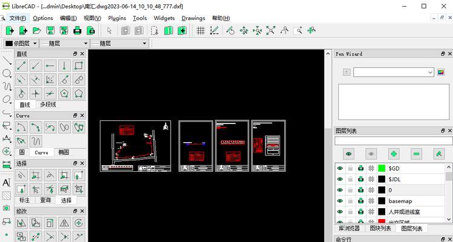This screenshot has width=453, height=242.
Task: Click the hatch tool icon in left sidebar
Action: [x=7, y=195]
